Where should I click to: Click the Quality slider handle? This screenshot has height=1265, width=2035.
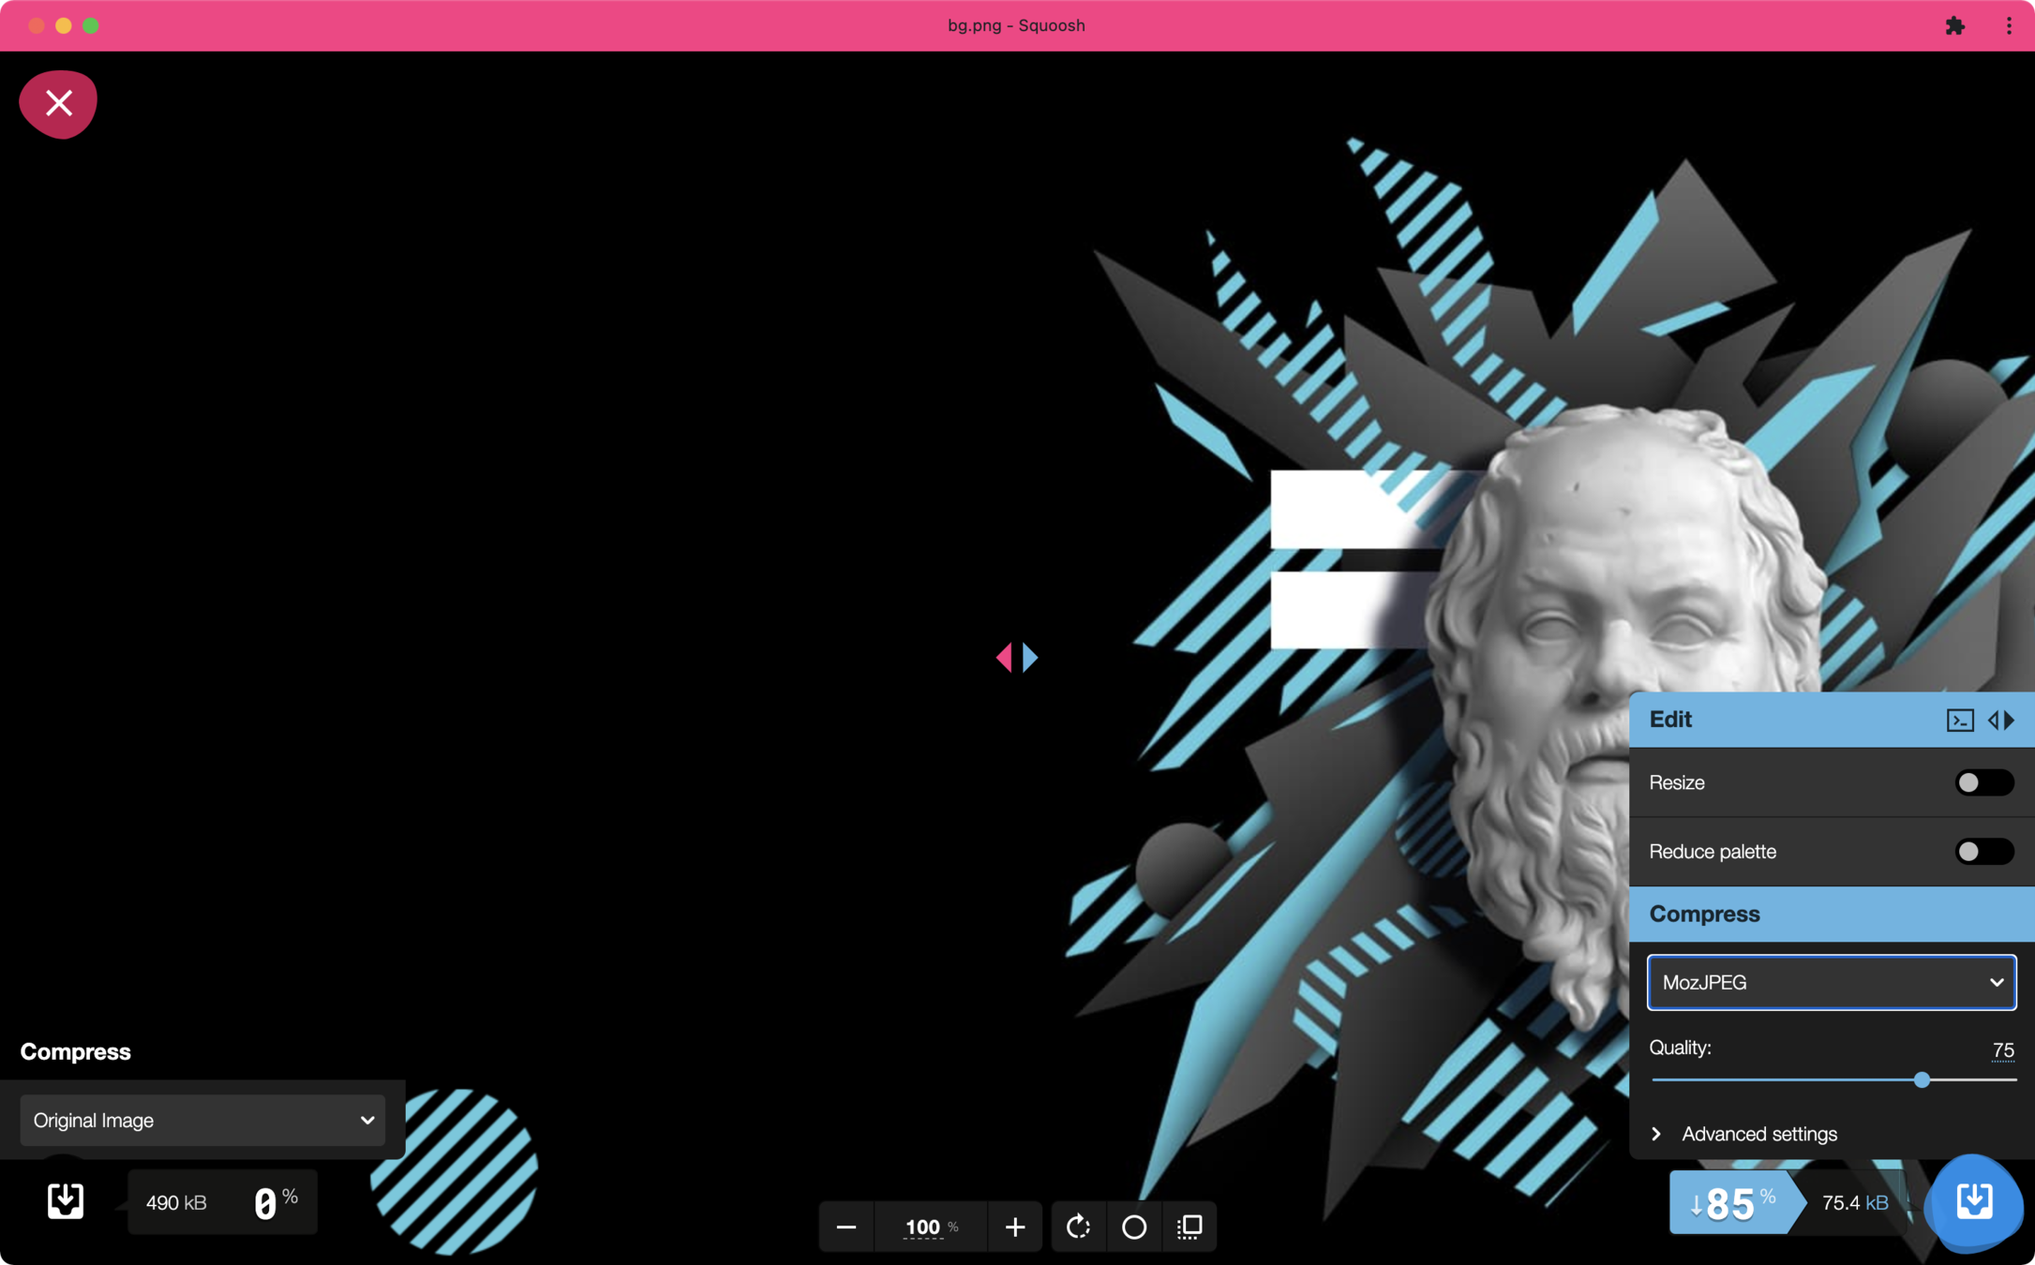[x=1922, y=1080]
